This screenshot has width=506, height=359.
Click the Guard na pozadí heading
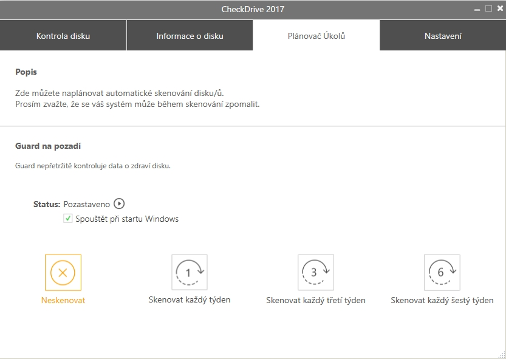[48, 146]
